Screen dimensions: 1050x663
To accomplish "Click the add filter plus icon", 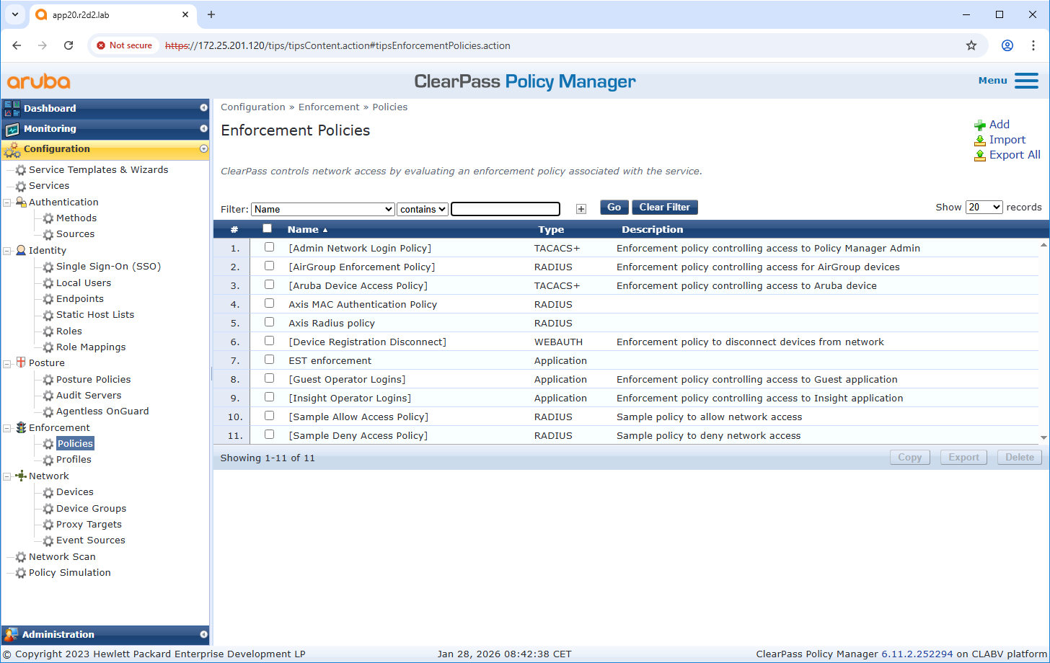I will (581, 209).
